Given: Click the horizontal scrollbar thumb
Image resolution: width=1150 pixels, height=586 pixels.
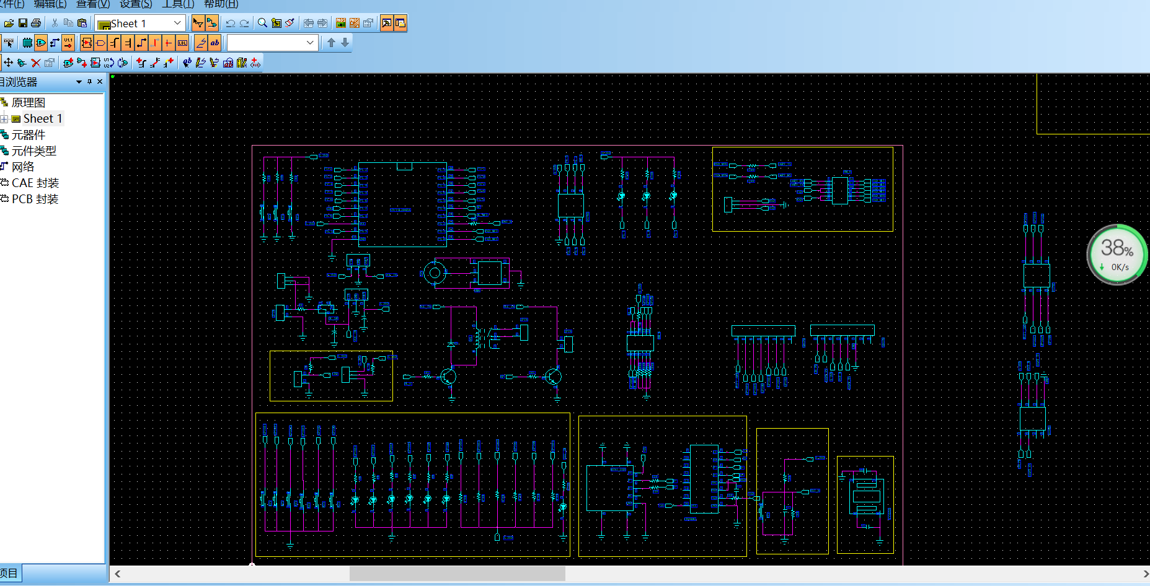Looking at the screenshot, I should pyautogui.click(x=457, y=574).
